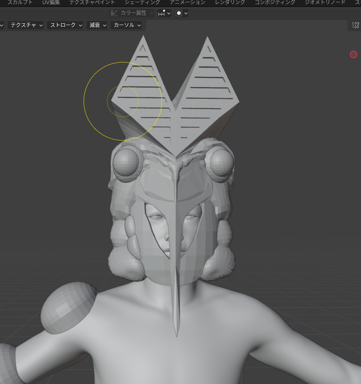Open the レンダリング workspace tab

tap(230, 2)
